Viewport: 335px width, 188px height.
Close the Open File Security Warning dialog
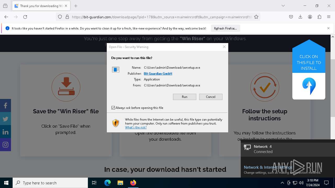224,47
